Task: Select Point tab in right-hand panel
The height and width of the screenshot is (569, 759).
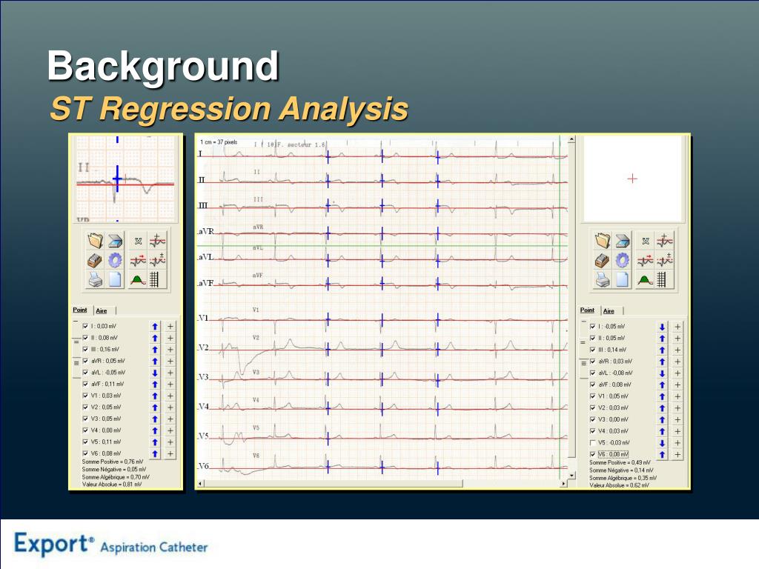Action: click(587, 310)
